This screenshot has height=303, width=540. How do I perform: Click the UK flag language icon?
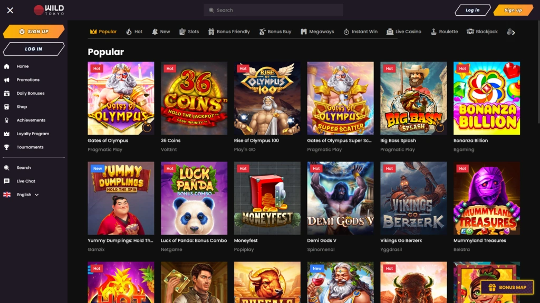coord(7,195)
